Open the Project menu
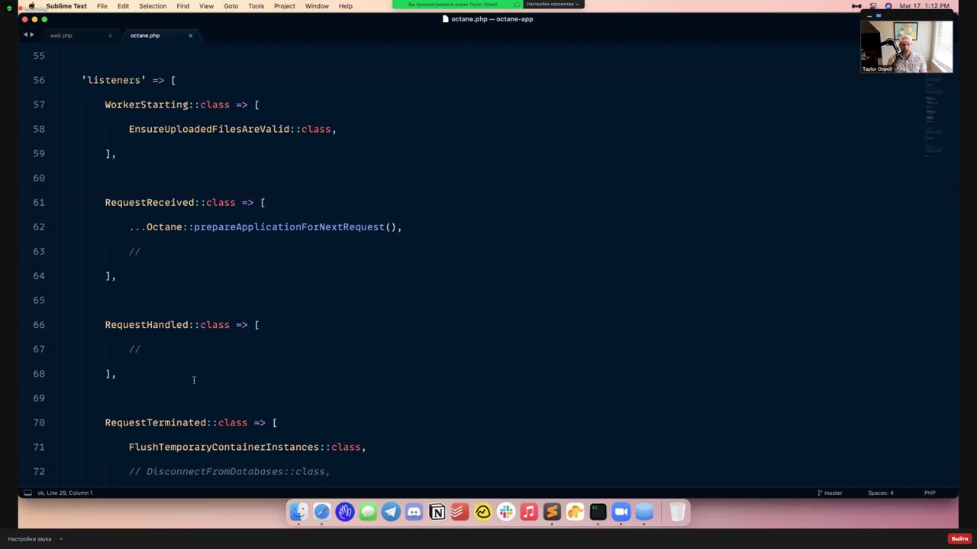The height and width of the screenshot is (549, 977). (x=285, y=6)
